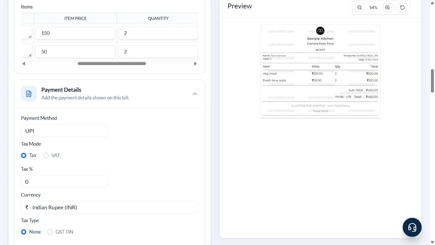
Task: Zoom in the receipt preview
Action: point(388,8)
